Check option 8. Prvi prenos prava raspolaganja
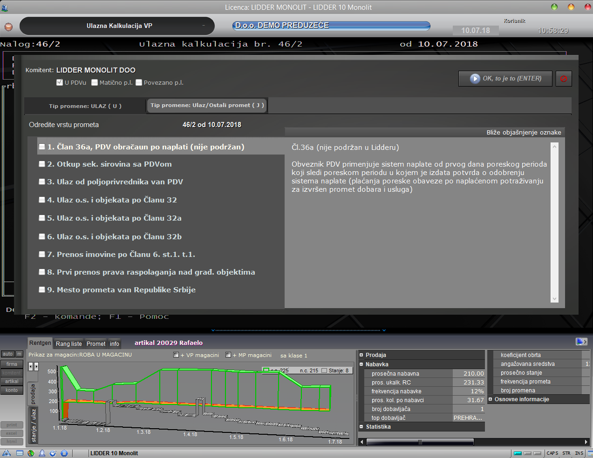The image size is (593, 458). 42,272
